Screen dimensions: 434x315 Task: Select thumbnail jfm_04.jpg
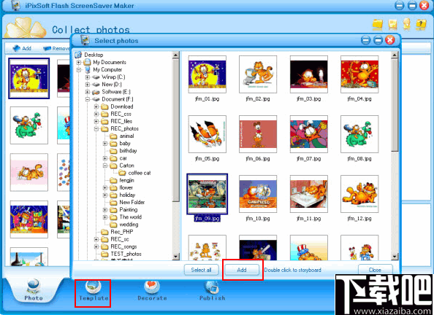(x=359, y=74)
